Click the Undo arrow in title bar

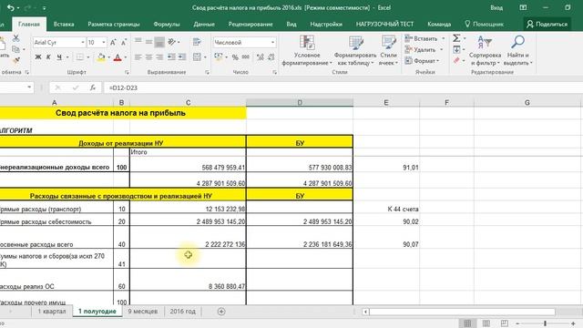coord(10,8)
